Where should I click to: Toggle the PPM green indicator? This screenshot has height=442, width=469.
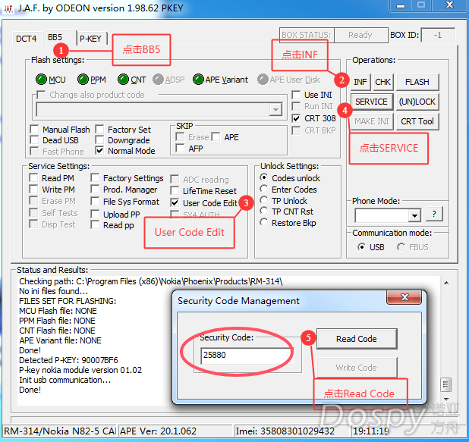[x=83, y=80]
